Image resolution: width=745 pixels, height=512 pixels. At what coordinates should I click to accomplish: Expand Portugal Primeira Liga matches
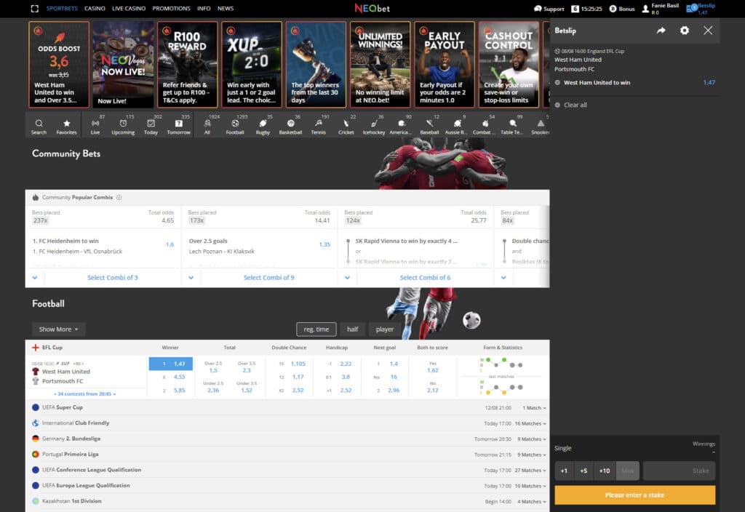pos(287,455)
